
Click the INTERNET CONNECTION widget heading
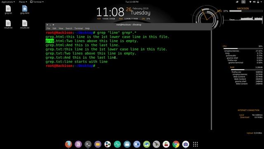248,110
